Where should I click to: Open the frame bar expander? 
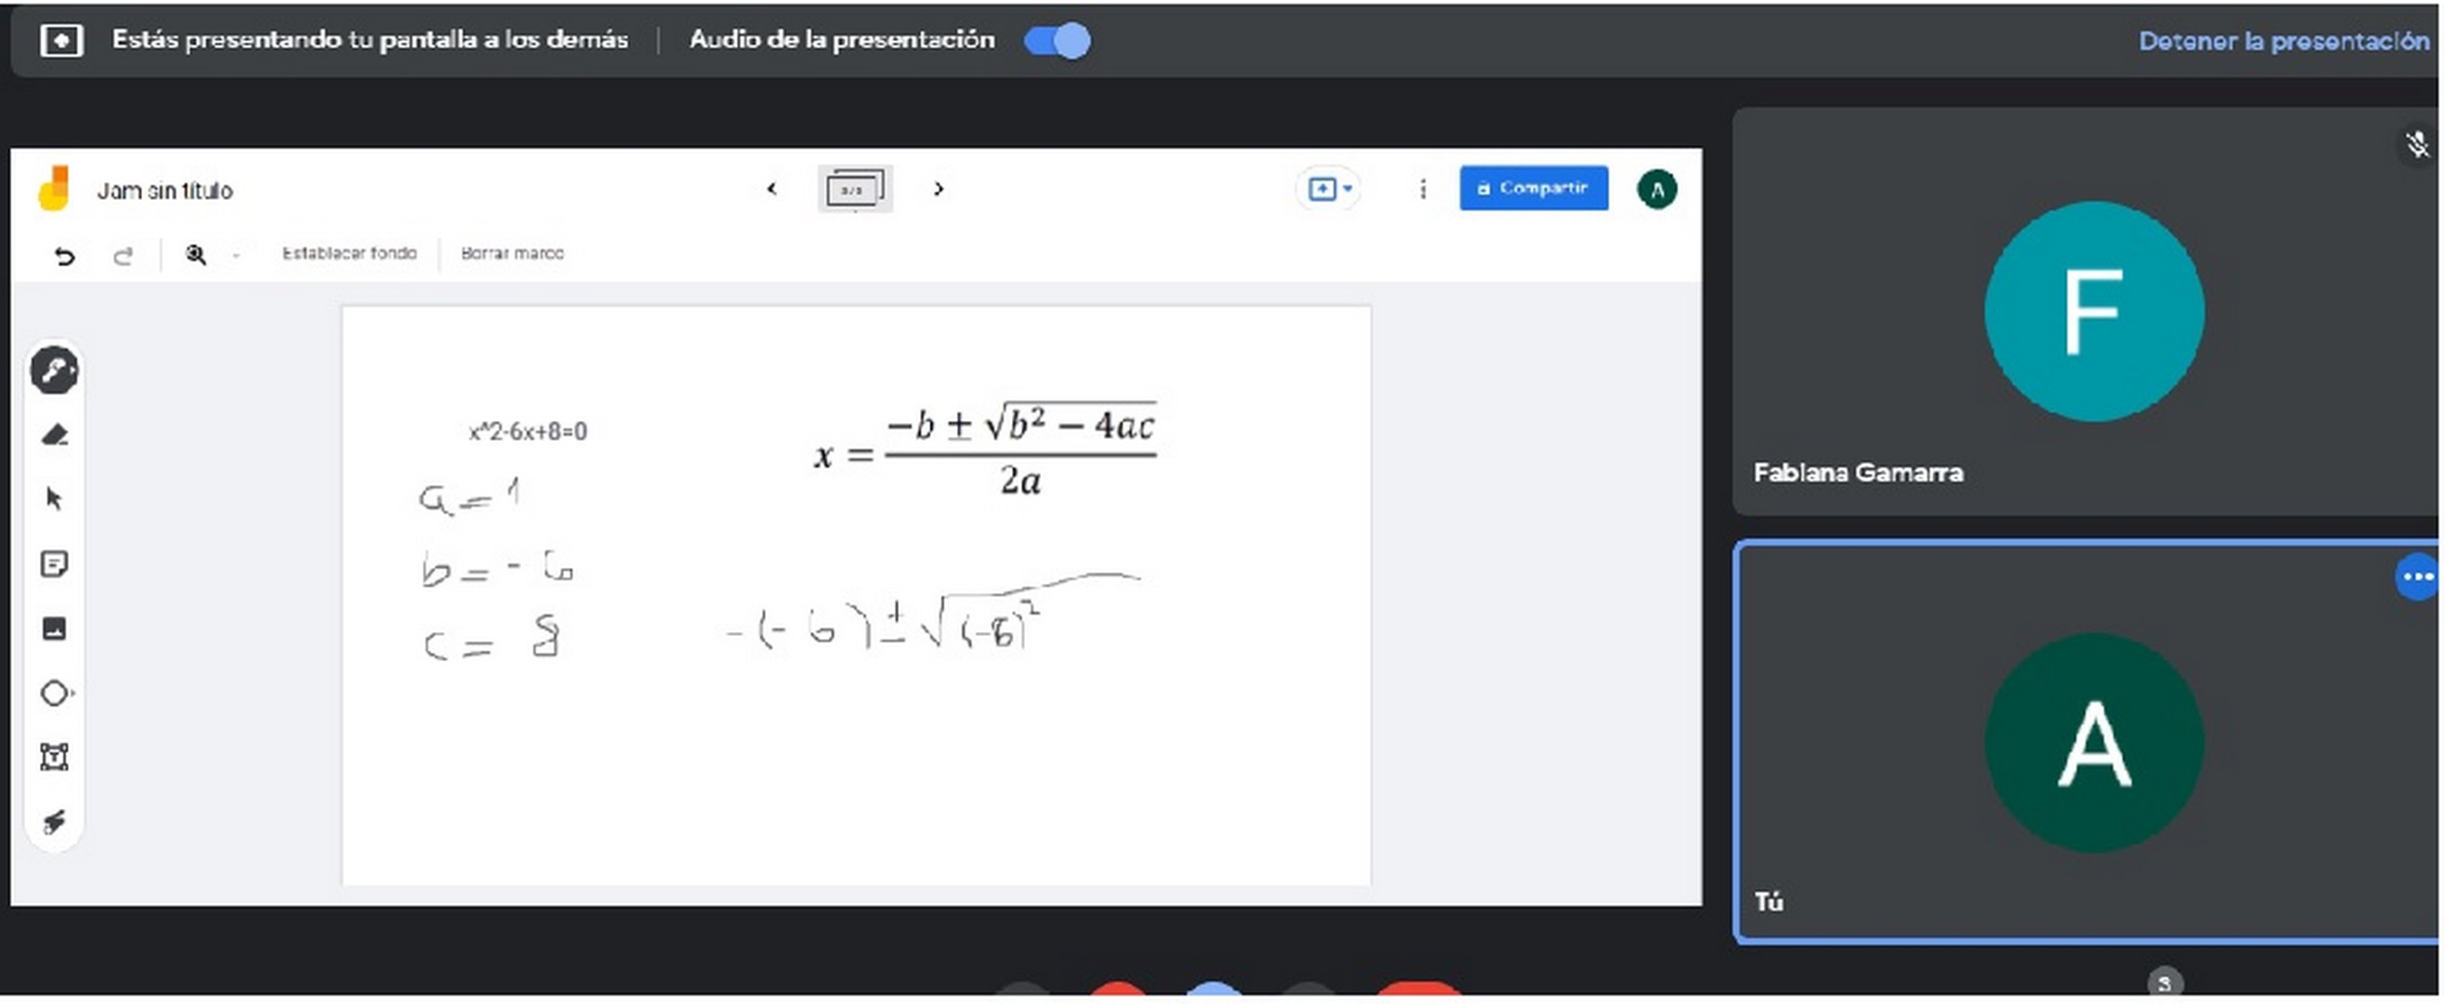854,189
